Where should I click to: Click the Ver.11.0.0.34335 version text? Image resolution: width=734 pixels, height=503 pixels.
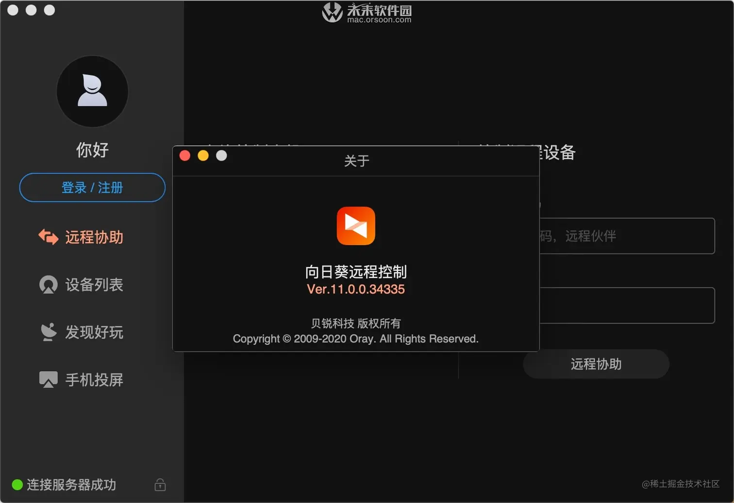pyautogui.click(x=356, y=289)
